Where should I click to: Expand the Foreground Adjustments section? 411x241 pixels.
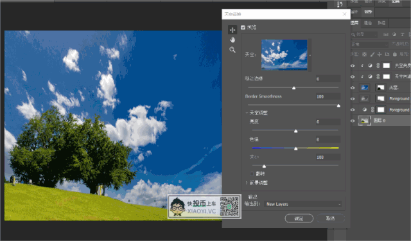click(x=247, y=183)
